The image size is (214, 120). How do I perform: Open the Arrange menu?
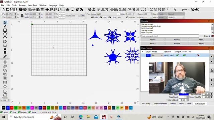coord(22,5)
